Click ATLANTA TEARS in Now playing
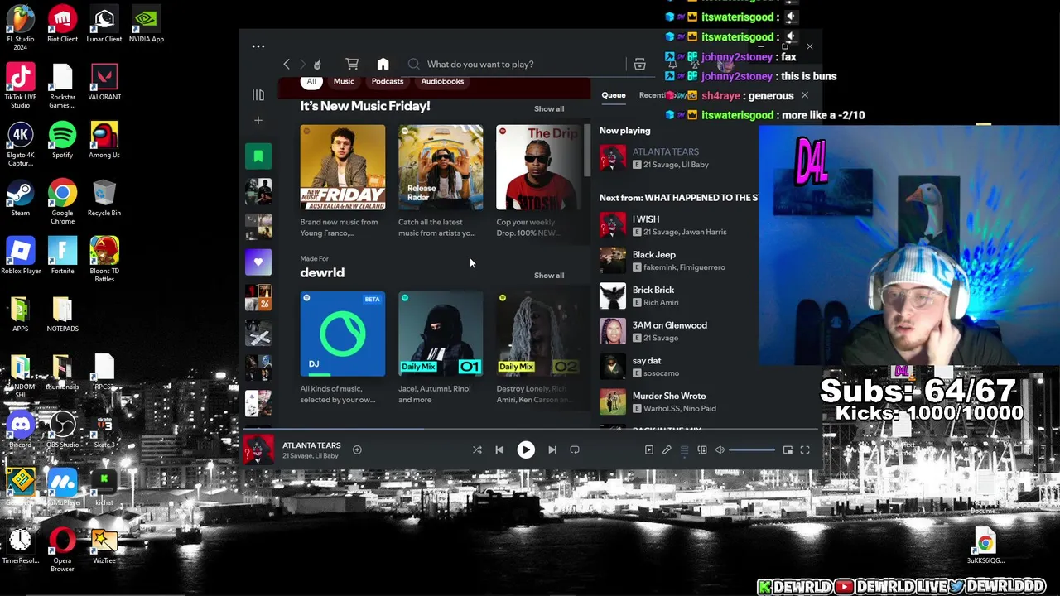The image size is (1060, 596). pos(666,152)
